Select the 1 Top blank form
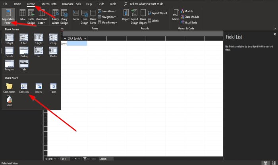278x165 pixels. click(24, 39)
